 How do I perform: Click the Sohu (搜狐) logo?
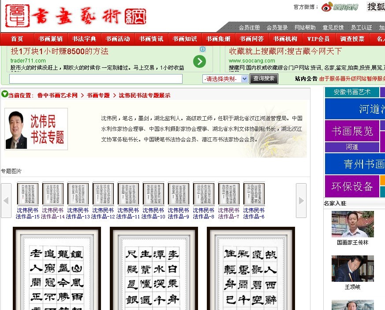tap(376, 7)
